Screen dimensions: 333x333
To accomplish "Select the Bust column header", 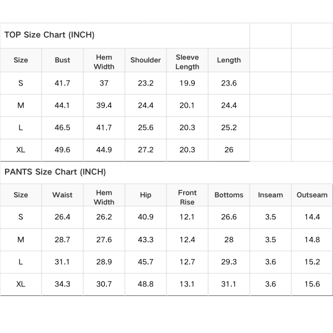I will [x=62, y=60].
